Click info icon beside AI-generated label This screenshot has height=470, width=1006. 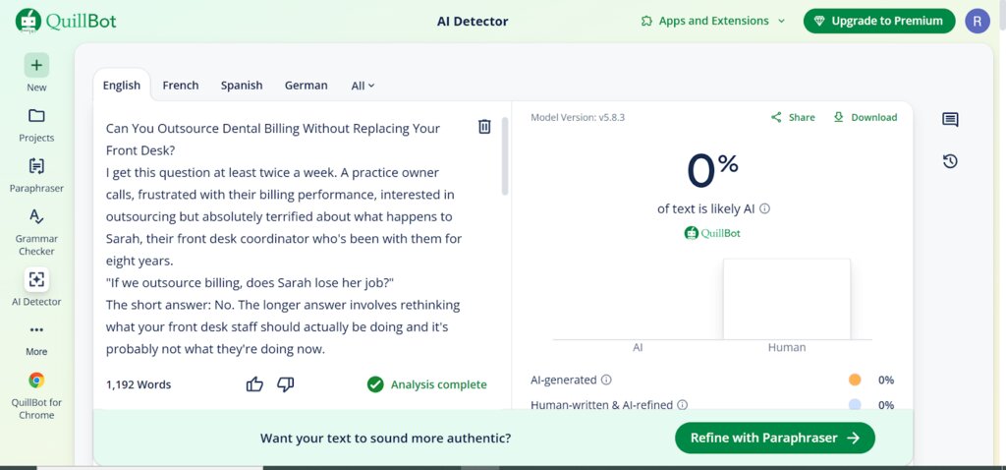pyautogui.click(x=606, y=380)
